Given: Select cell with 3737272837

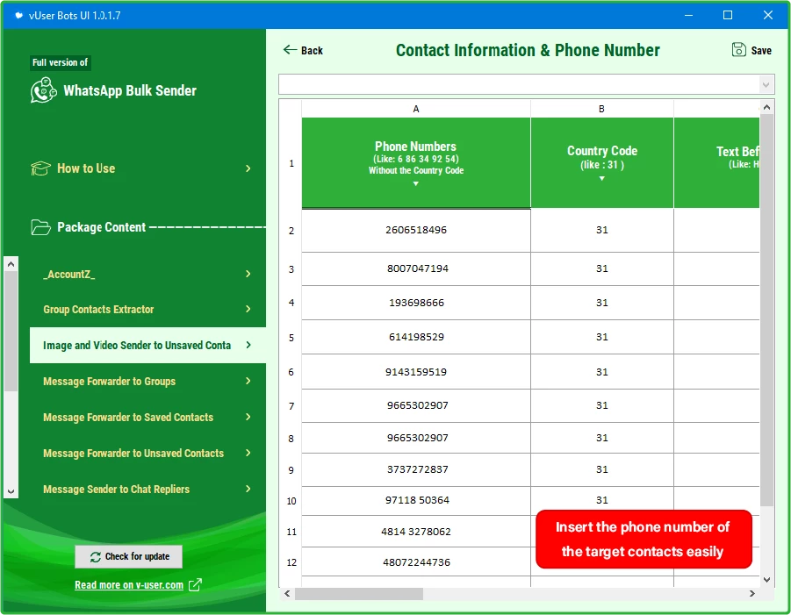Looking at the screenshot, I should click(x=416, y=469).
